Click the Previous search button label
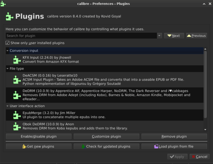The image size is (213, 164). coord(198,36)
